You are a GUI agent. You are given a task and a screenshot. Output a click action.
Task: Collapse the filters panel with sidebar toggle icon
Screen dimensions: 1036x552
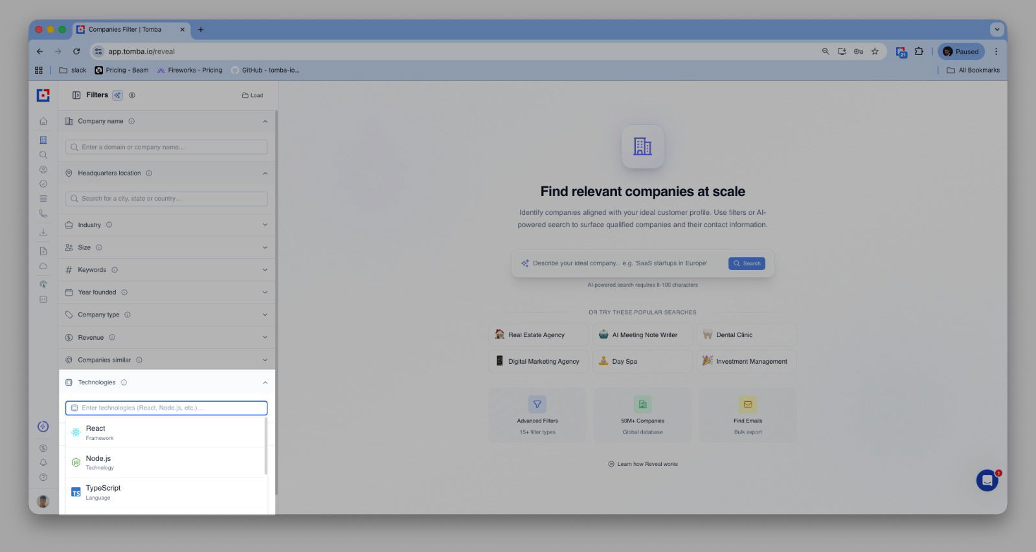[x=76, y=95]
